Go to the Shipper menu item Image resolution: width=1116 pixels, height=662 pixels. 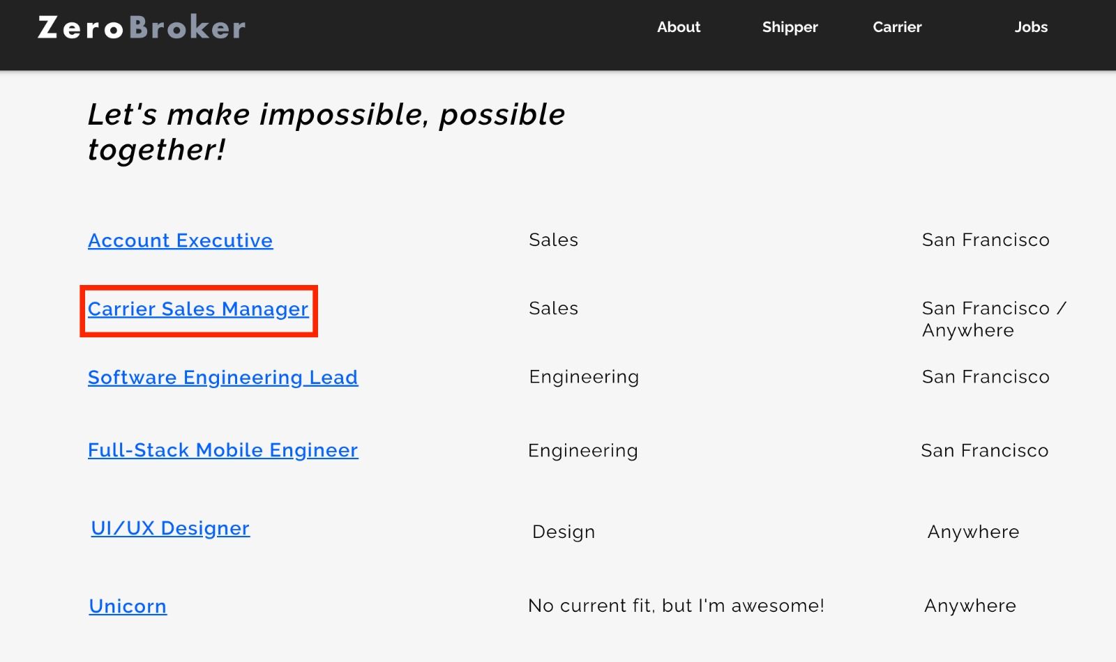790,27
